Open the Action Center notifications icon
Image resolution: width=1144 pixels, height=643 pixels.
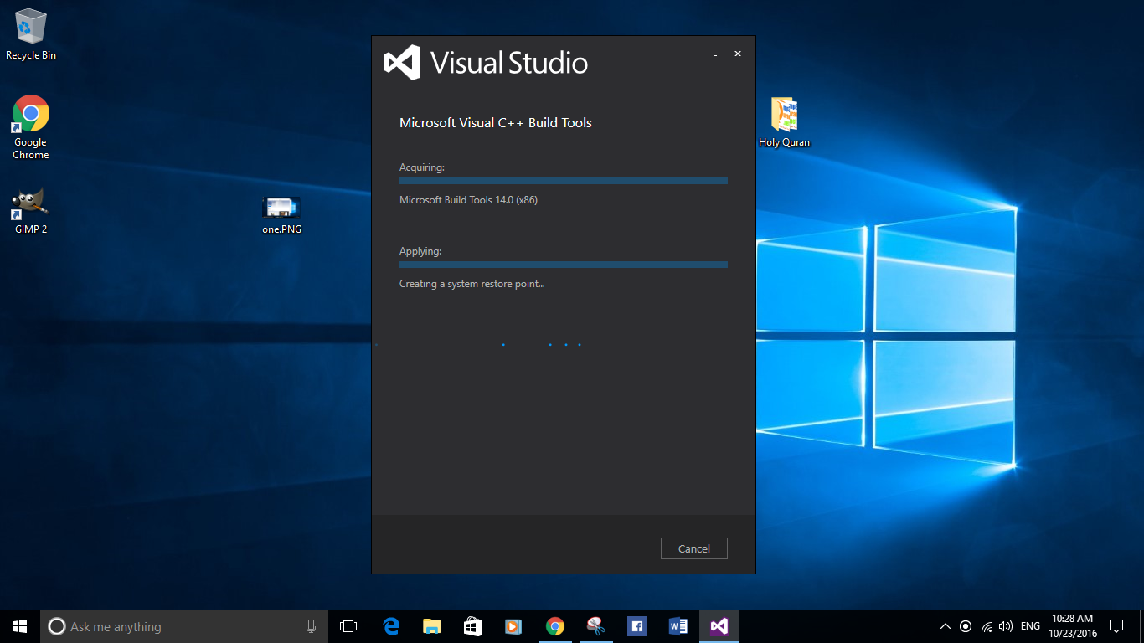(x=1116, y=626)
